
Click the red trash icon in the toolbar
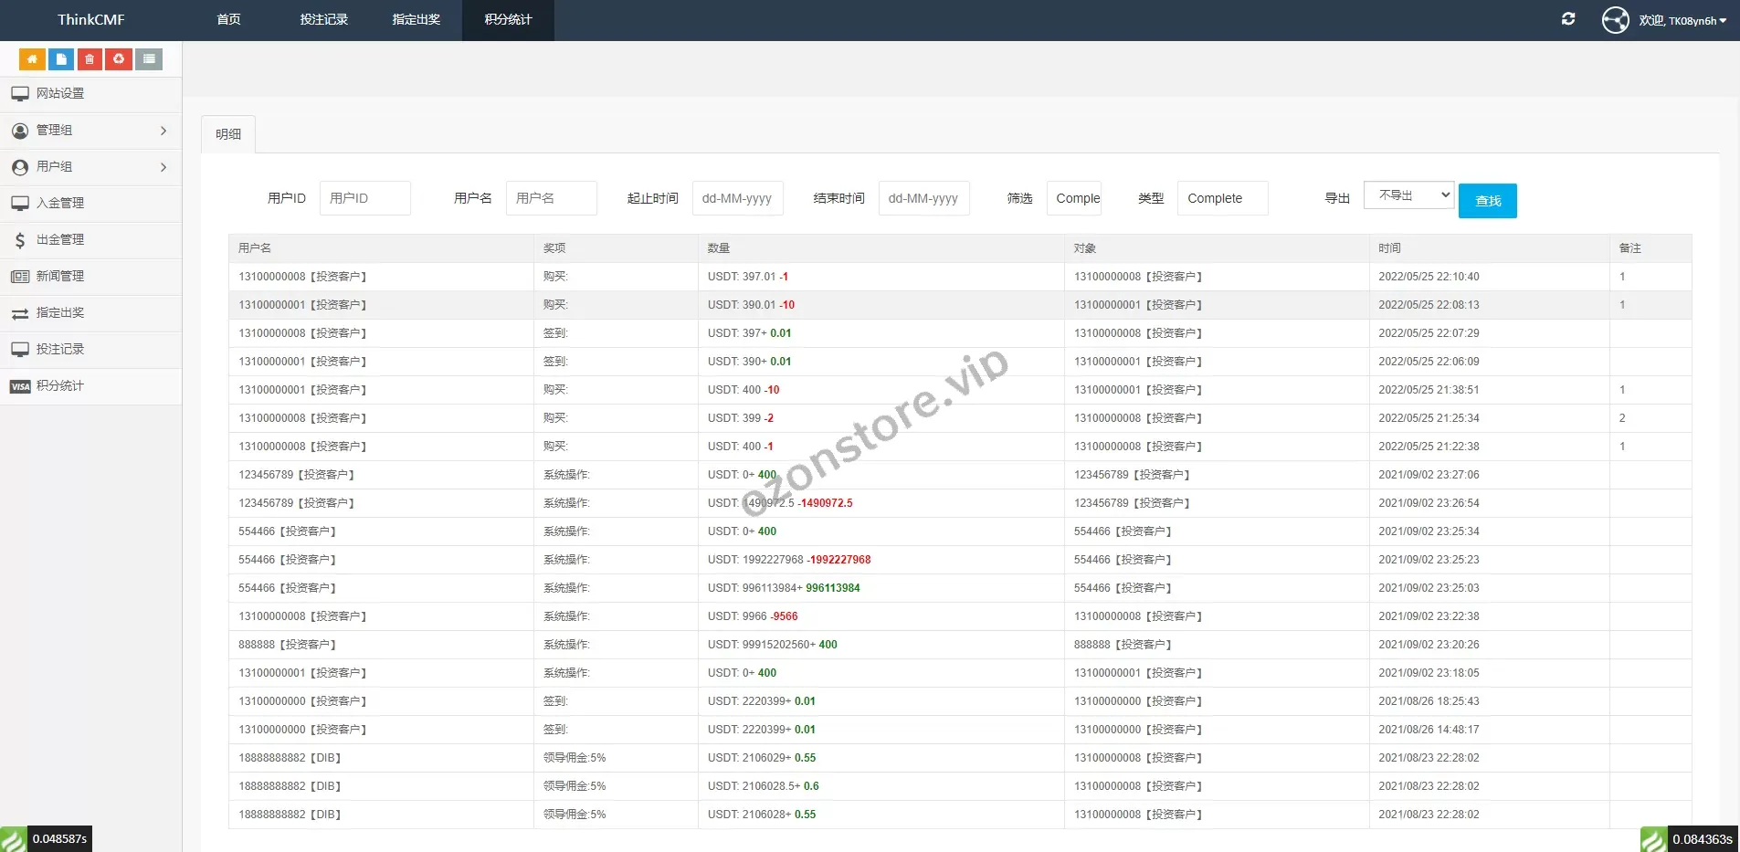coord(90,58)
